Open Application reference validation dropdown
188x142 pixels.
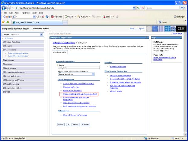(93, 74)
